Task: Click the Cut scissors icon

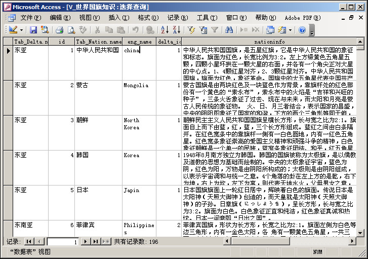Action: (x=97, y=30)
